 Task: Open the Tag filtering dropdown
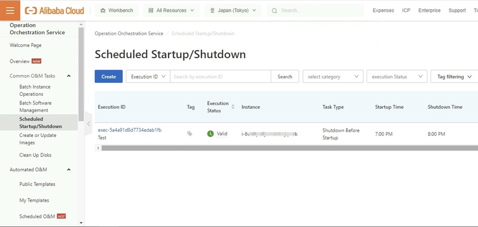pos(454,76)
